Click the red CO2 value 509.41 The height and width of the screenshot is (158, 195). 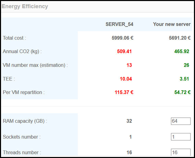coord(124,51)
